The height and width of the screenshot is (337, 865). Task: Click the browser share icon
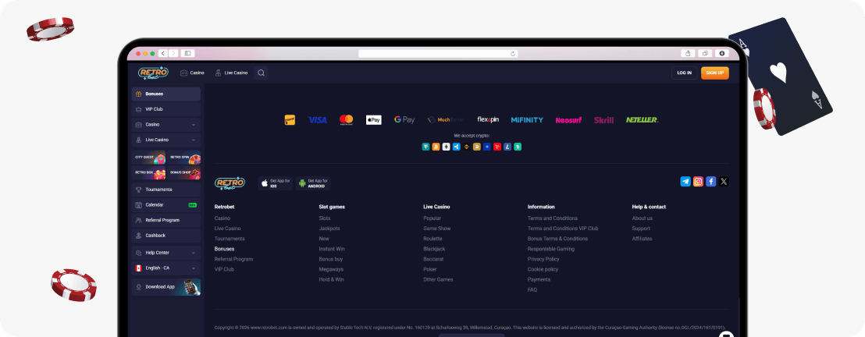688,54
